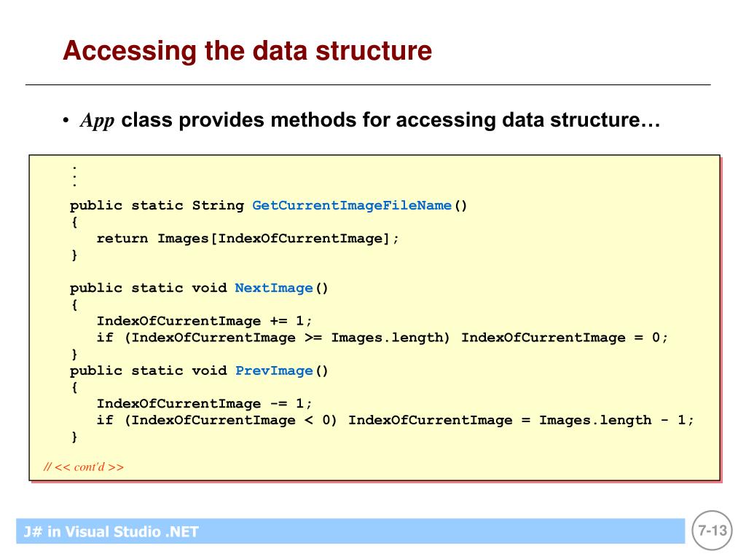
Task: Click the 'IndexOfCurrentImage -= 1;' statement
Action: click(204, 404)
